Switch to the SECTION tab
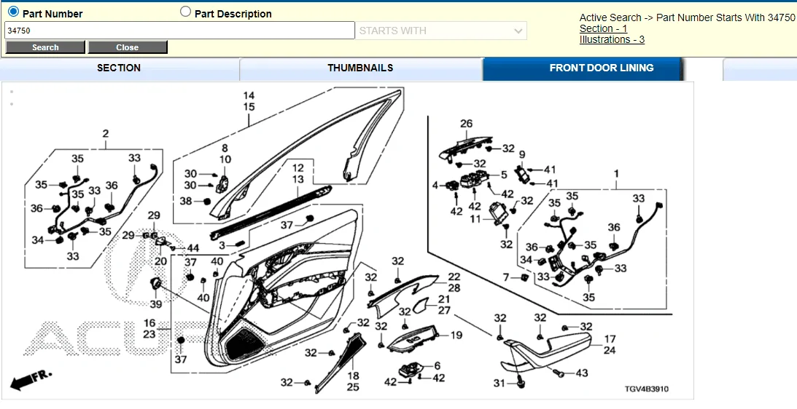This screenshot has height=409, width=797. [x=119, y=68]
